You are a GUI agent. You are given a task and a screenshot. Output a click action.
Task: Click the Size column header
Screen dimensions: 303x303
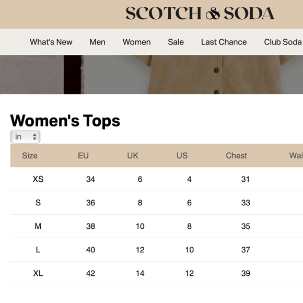pyautogui.click(x=30, y=156)
